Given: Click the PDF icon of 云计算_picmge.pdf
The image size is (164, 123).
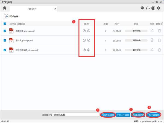Looking at the screenshot, I should click(x=11, y=40).
